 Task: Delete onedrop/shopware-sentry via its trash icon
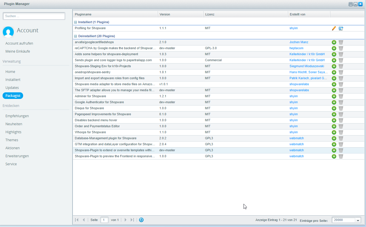pyautogui.click(x=341, y=72)
